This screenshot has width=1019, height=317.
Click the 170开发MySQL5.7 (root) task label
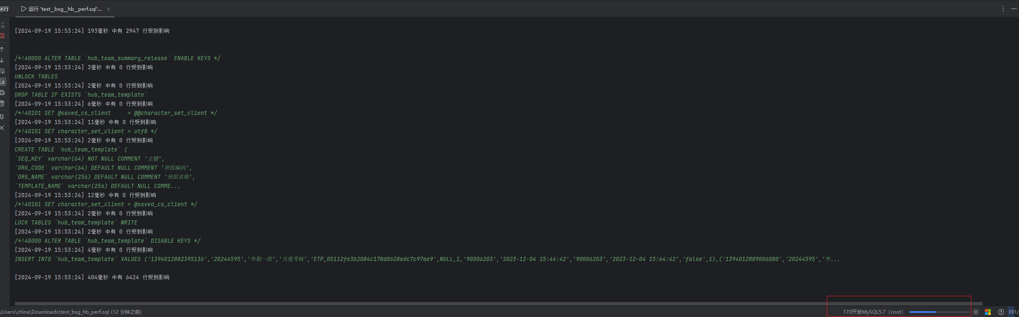tap(873, 312)
